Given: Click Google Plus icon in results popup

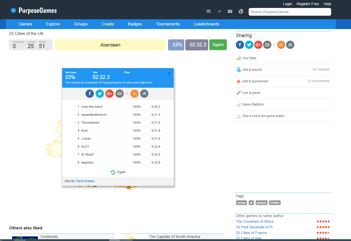Looking at the screenshot, I should pyautogui.click(x=110, y=94).
